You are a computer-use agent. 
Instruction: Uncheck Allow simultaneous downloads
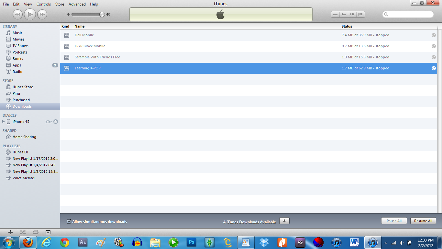(x=69, y=221)
